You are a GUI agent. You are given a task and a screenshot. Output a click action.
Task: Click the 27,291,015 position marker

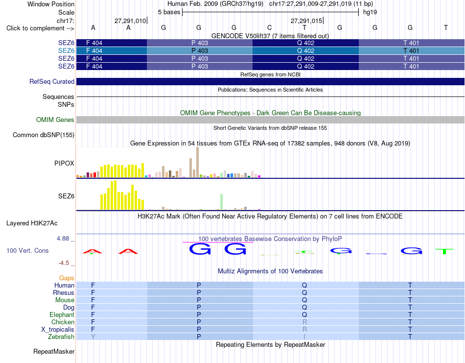point(306,21)
